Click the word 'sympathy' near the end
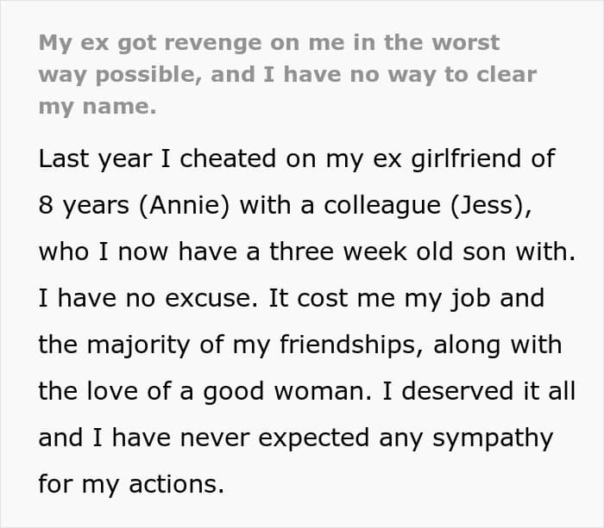This screenshot has width=604, height=528. tap(493, 438)
